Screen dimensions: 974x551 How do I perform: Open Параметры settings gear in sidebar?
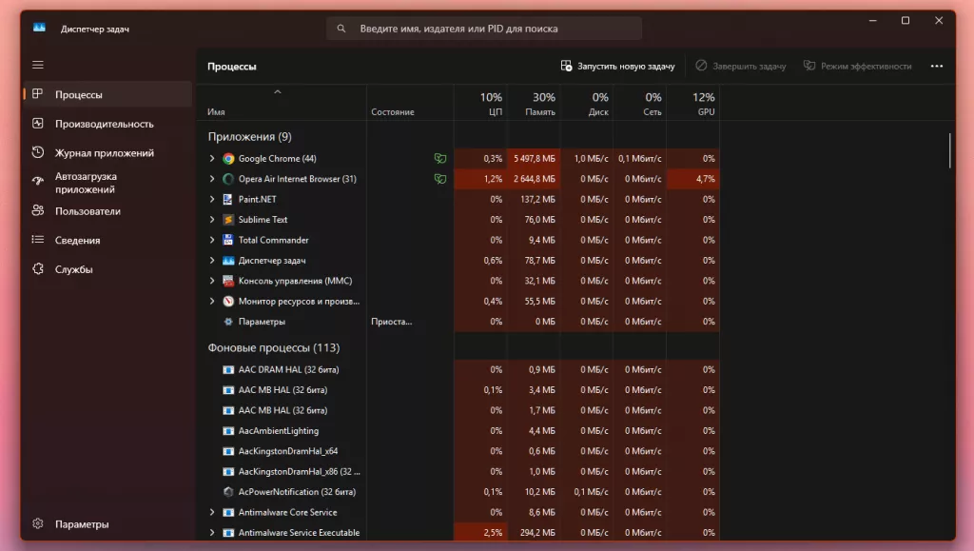38,524
